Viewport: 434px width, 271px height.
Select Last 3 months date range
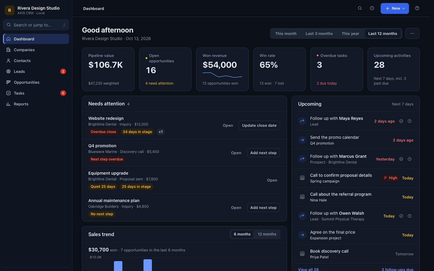[x=319, y=33]
